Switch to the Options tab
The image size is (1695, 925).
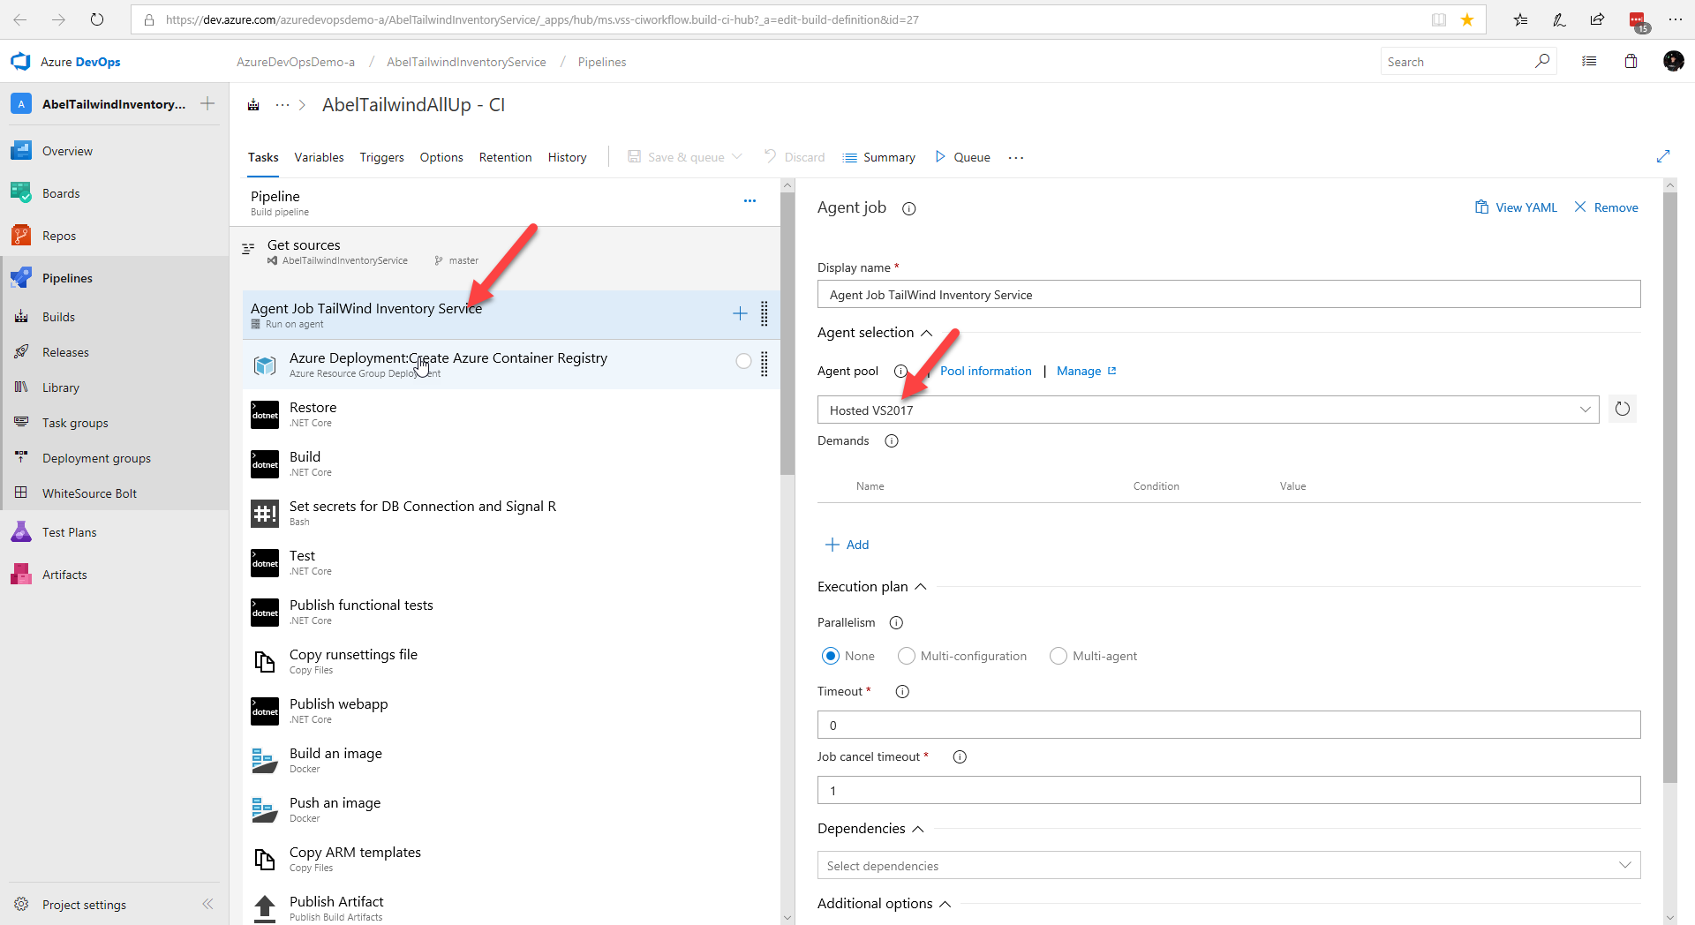coord(441,157)
